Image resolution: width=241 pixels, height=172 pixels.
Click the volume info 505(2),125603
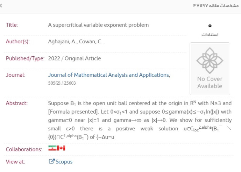click(x=62, y=83)
